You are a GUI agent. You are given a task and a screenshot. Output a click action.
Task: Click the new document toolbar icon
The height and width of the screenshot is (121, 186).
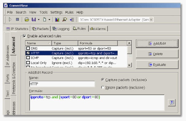click(45, 19)
